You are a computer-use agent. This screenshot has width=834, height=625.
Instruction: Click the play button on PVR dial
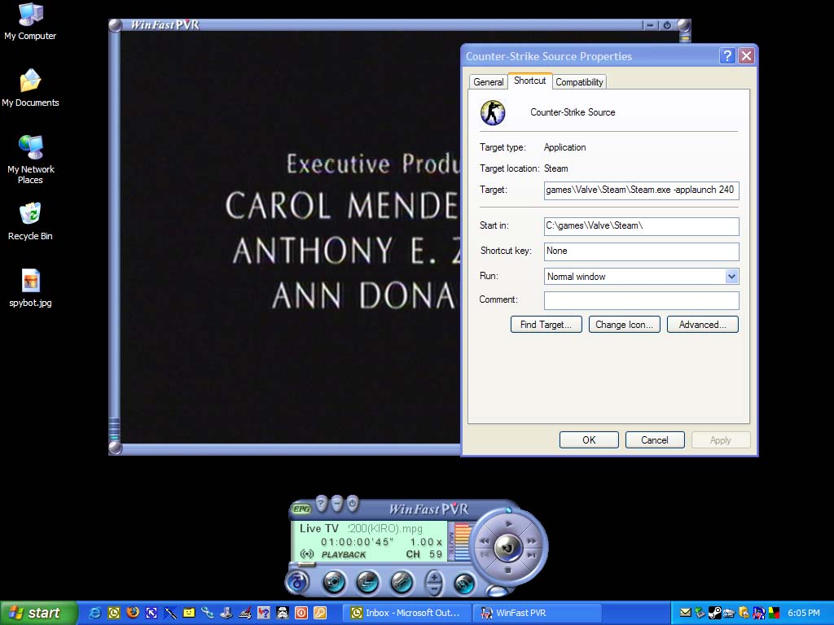508,523
